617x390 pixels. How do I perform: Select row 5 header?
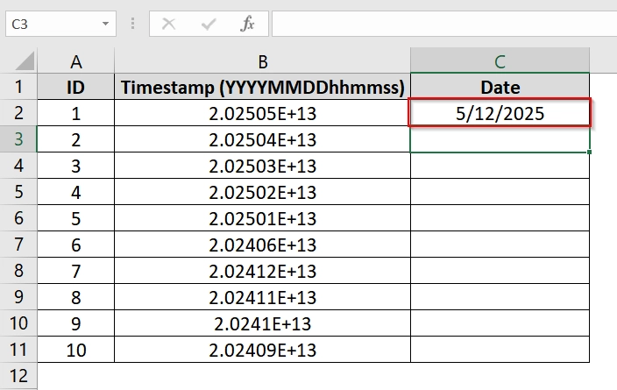coord(18,192)
